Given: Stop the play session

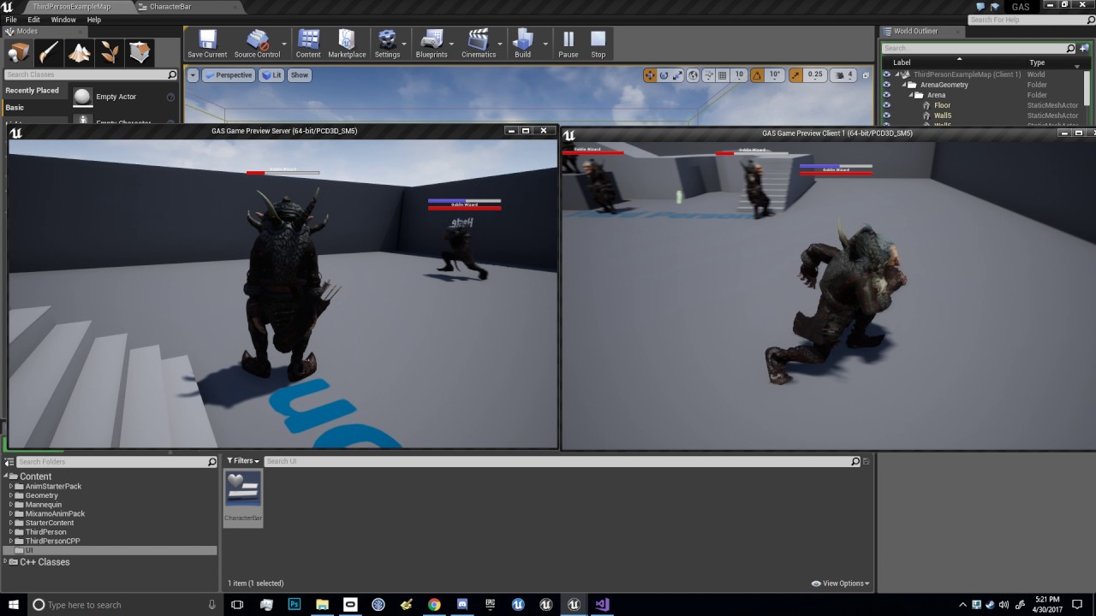Looking at the screenshot, I should (599, 44).
